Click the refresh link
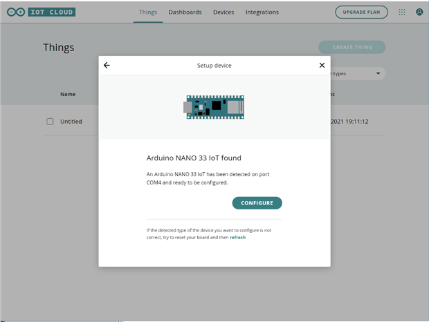Viewport: 429px width, 322px height. (x=237, y=237)
